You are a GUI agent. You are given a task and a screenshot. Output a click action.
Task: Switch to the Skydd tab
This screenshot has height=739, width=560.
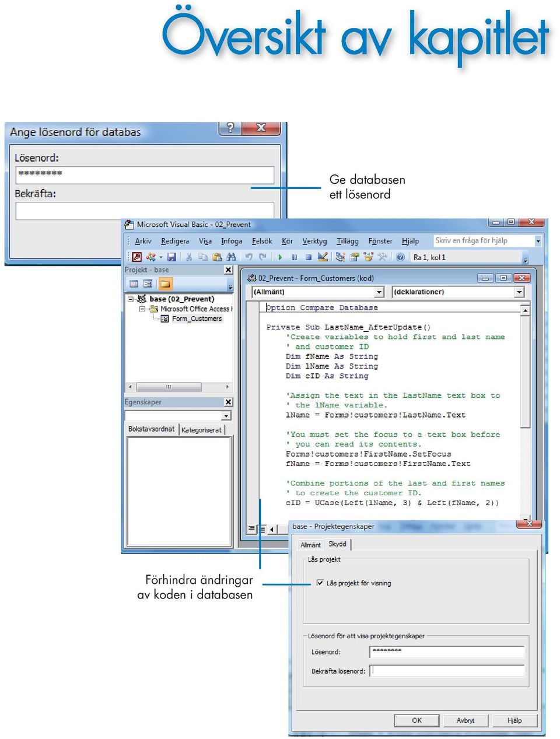pos(337,544)
